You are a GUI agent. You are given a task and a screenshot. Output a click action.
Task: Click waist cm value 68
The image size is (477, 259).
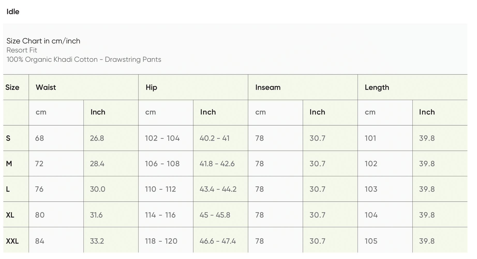coord(40,138)
